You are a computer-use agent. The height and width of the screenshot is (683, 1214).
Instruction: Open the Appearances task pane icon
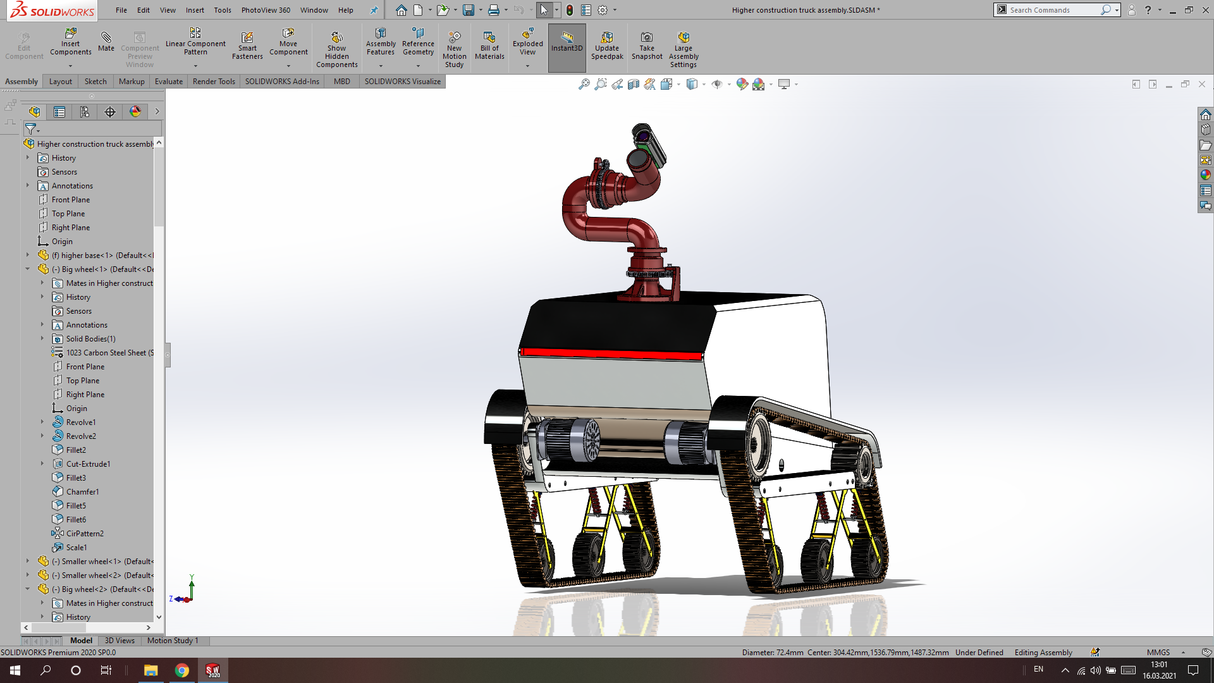[1206, 175]
